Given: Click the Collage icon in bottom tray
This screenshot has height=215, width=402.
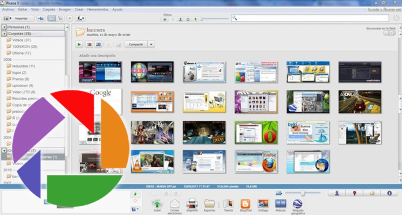Looking at the screenshot, I should (263, 204).
